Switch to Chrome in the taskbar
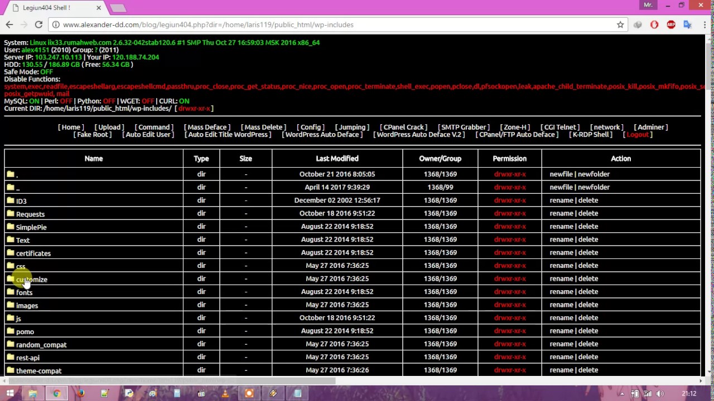Screen dimensions: 714x401 (56, 393)
